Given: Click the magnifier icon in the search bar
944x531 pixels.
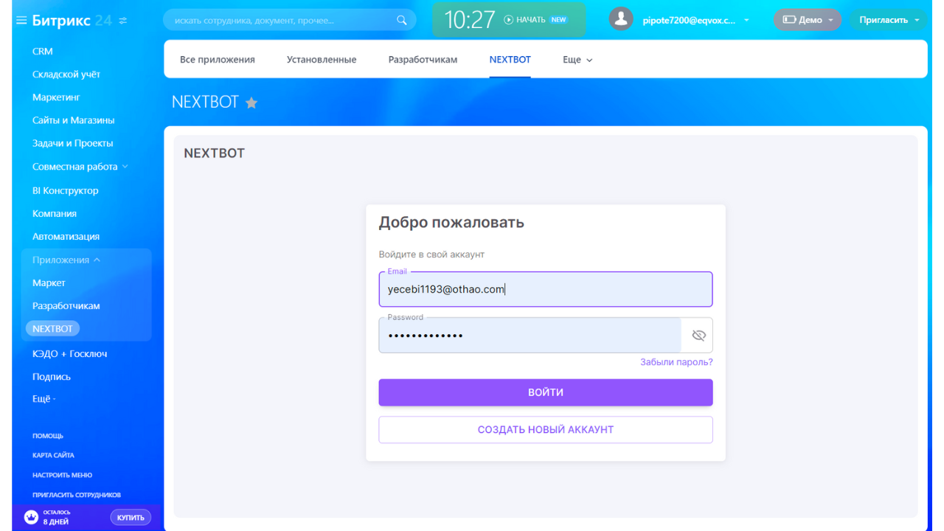Looking at the screenshot, I should (401, 21).
